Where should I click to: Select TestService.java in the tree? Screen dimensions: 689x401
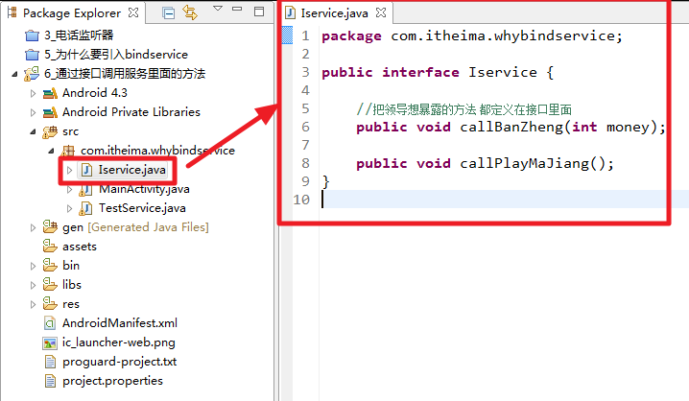click(x=142, y=208)
